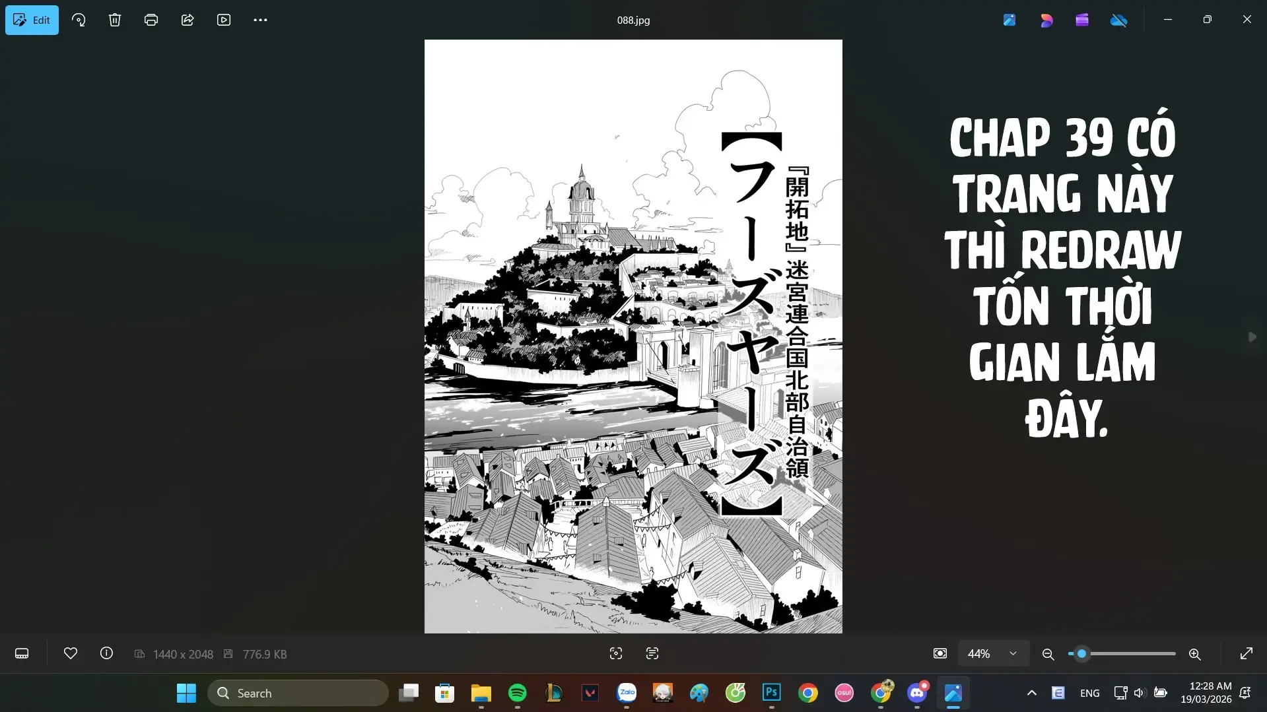The height and width of the screenshot is (712, 1267).
Task: Switch keyboard language from ENG
Action: (x=1089, y=693)
